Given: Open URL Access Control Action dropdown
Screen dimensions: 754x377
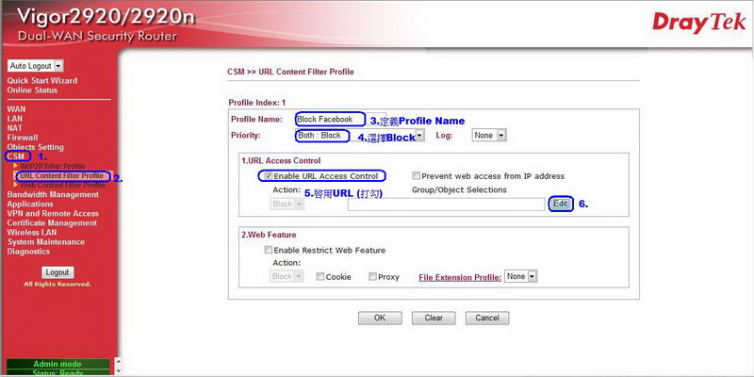Looking at the screenshot, I should [287, 204].
